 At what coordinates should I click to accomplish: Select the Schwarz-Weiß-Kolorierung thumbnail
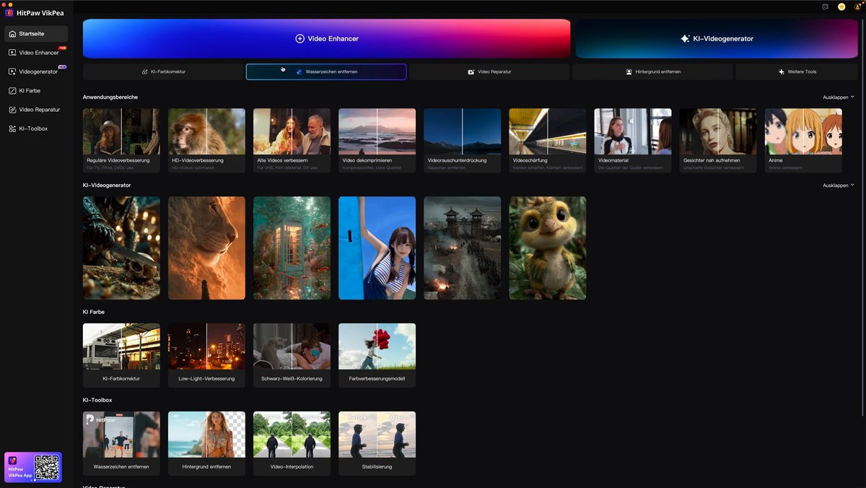(292, 355)
